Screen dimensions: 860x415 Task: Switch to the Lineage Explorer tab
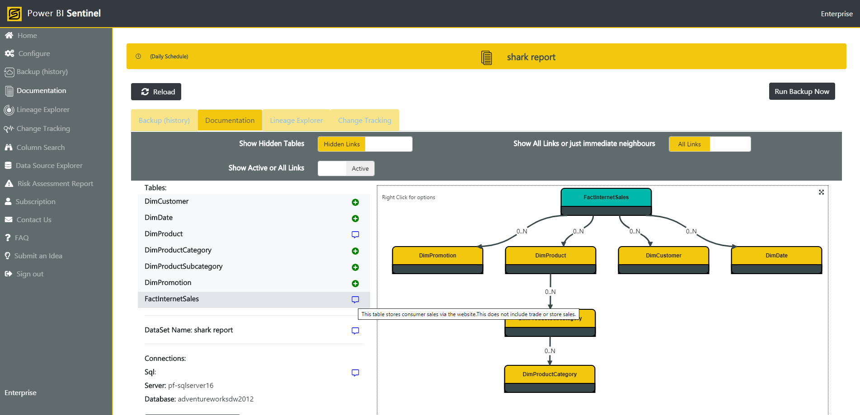(x=296, y=120)
